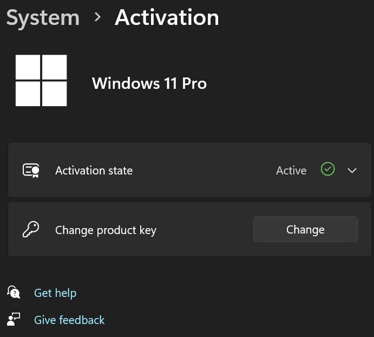Click the Active status text
This screenshot has width=374, height=337.
pos(291,171)
